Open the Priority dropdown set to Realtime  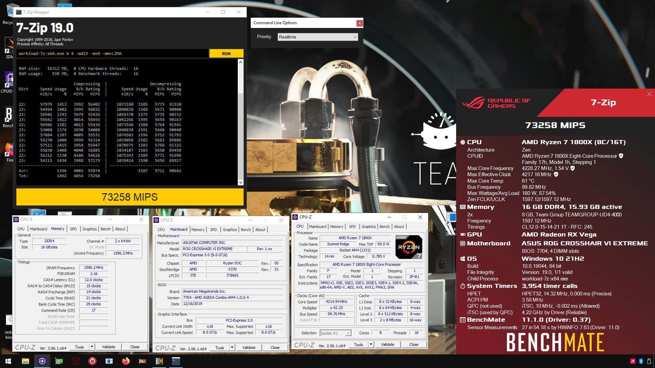(318, 37)
